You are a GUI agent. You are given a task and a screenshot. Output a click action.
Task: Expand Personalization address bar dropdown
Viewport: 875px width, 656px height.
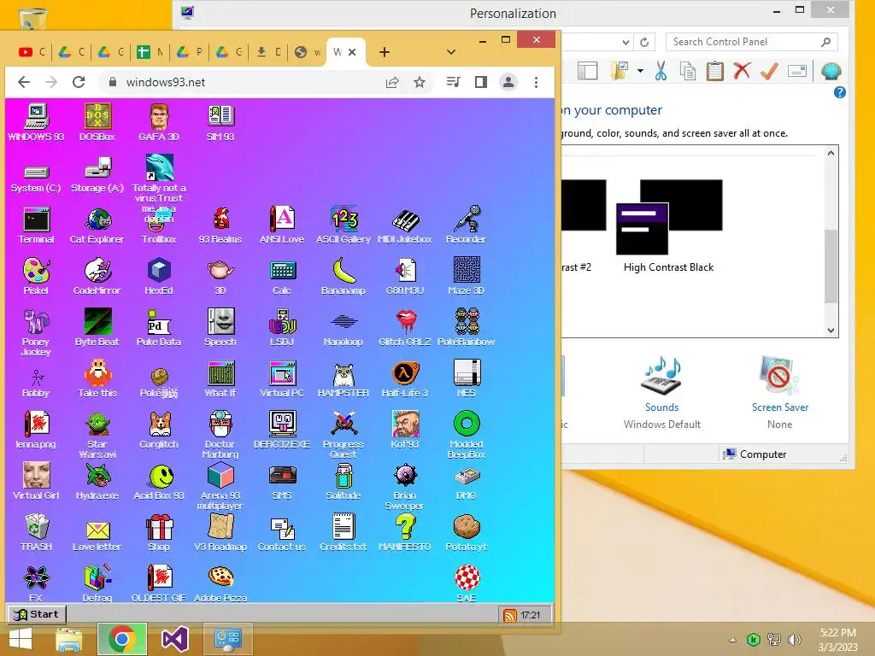click(625, 42)
